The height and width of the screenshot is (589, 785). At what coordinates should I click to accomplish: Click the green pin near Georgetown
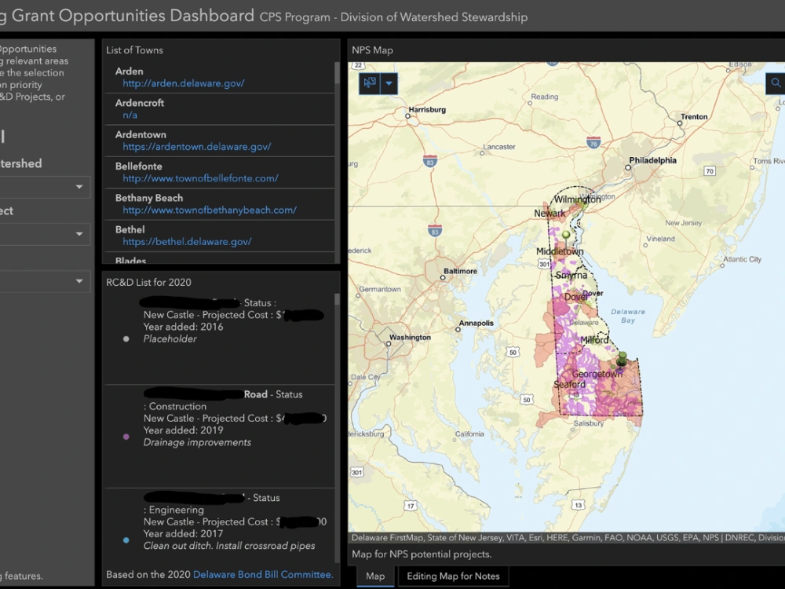[622, 360]
